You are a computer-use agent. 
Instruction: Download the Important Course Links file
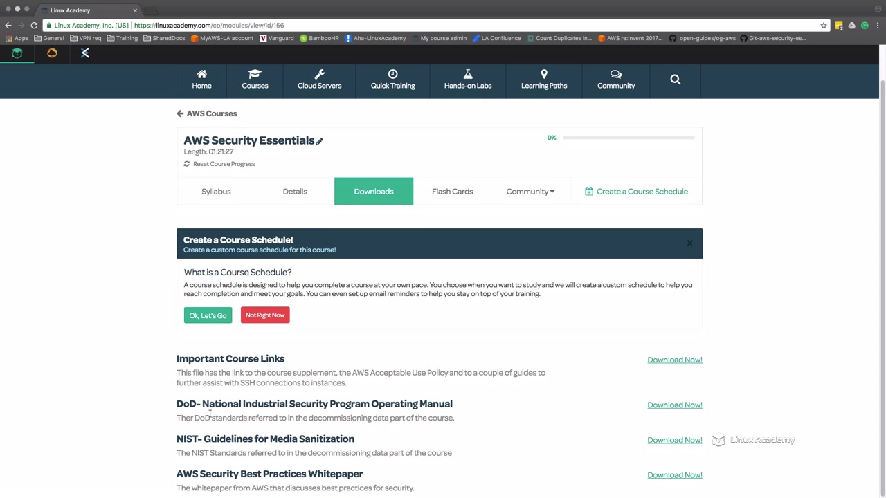(675, 360)
